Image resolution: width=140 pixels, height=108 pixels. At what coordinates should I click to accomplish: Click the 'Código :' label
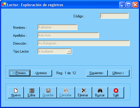pyautogui.click(x=79, y=16)
